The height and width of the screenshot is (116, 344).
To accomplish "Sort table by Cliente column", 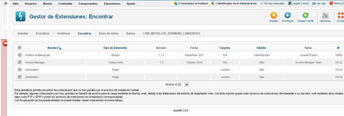I will click(x=261, y=48).
